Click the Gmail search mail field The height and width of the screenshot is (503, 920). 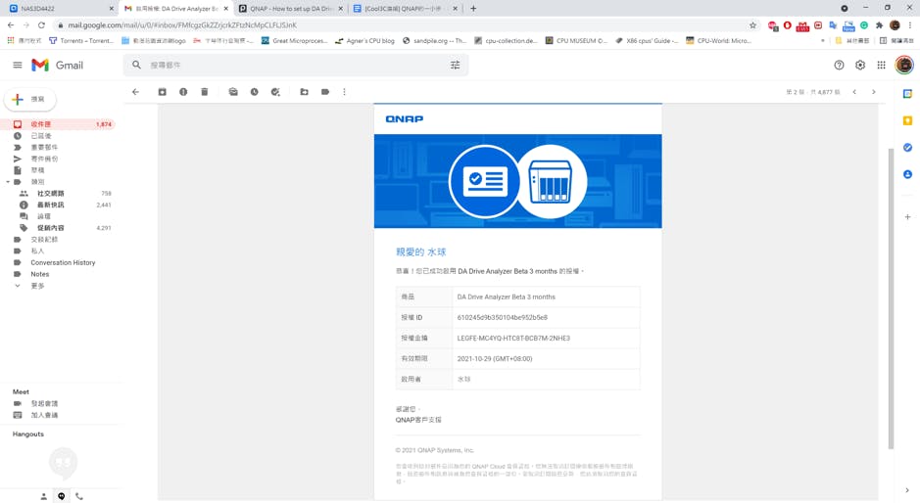[294, 66]
